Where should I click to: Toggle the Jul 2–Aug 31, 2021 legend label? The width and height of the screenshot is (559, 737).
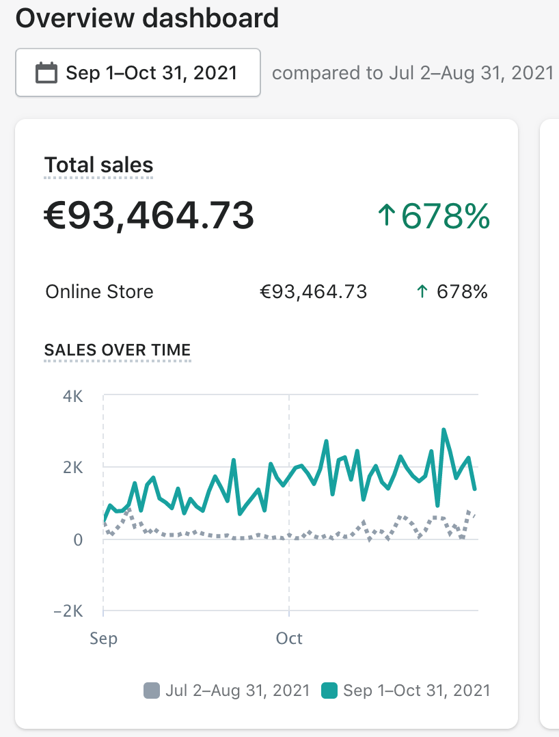click(237, 691)
